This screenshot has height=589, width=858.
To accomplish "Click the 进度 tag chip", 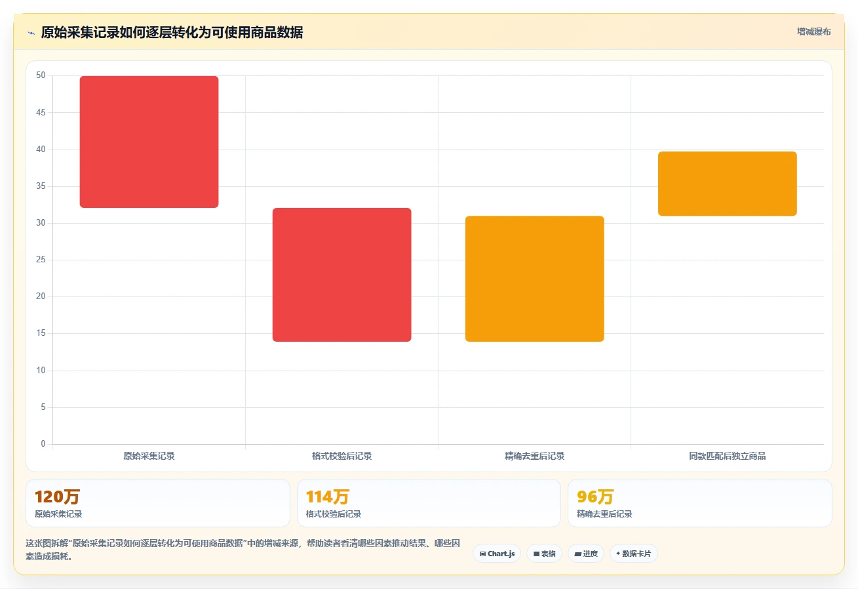I will [585, 554].
